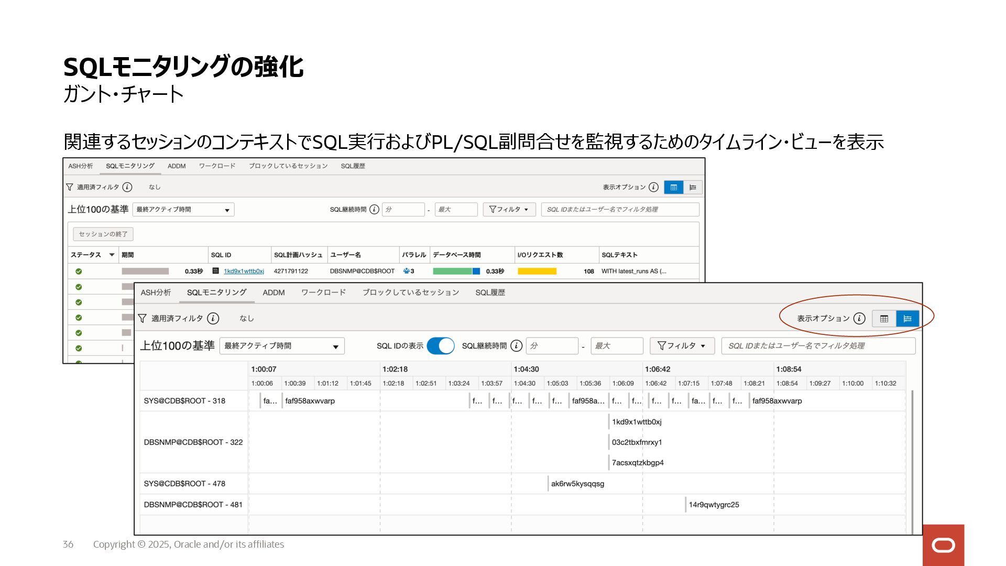Click the Oracle logo at slide corner
Screen dimensions: 1006x566
point(943,545)
